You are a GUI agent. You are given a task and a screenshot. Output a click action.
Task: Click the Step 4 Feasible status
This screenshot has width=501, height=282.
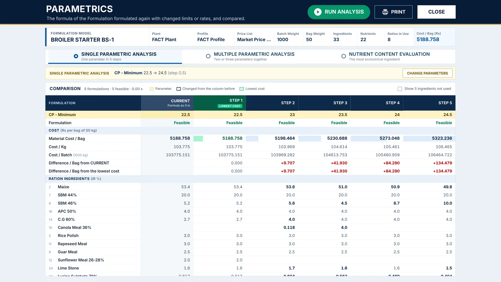(x=391, y=123)
